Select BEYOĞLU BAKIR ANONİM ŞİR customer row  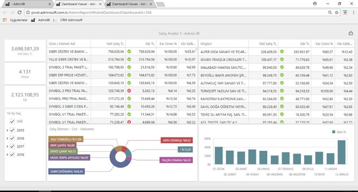277,75
